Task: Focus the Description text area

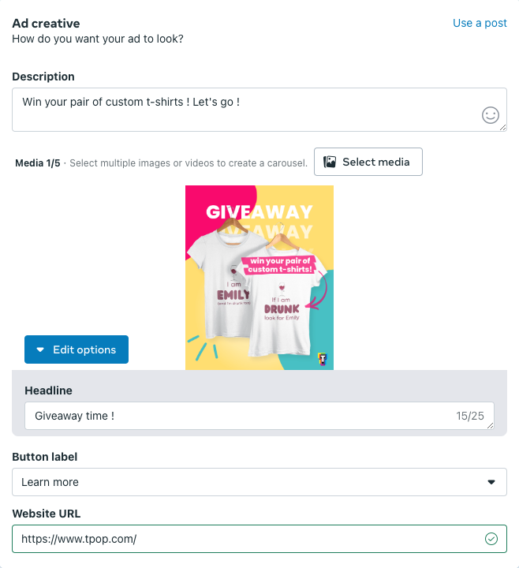Action: click(237, 109)
